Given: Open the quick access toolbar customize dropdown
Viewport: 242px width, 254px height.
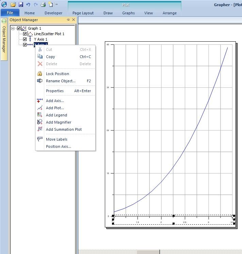Looking at the screenshot, I should 57,4.
